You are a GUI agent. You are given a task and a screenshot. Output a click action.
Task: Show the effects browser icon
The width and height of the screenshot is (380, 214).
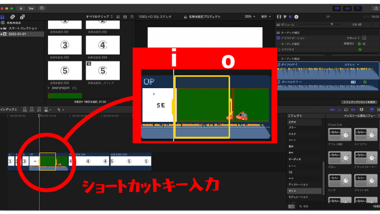click(x=372, y=109)
